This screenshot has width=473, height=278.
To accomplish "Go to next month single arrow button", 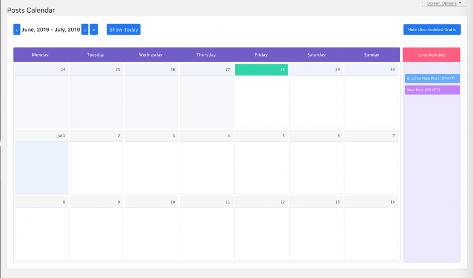I will (85, 29).
